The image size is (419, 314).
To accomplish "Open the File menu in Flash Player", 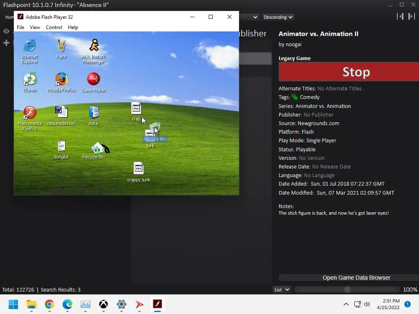I will [20, 27].
